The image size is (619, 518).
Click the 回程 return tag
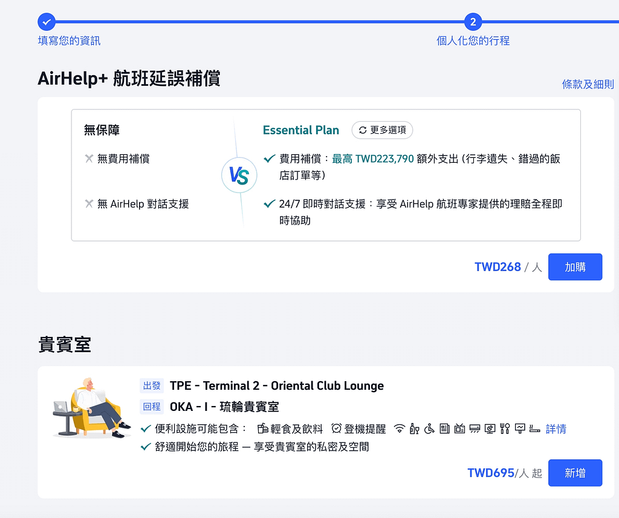[x=152, y=407]
